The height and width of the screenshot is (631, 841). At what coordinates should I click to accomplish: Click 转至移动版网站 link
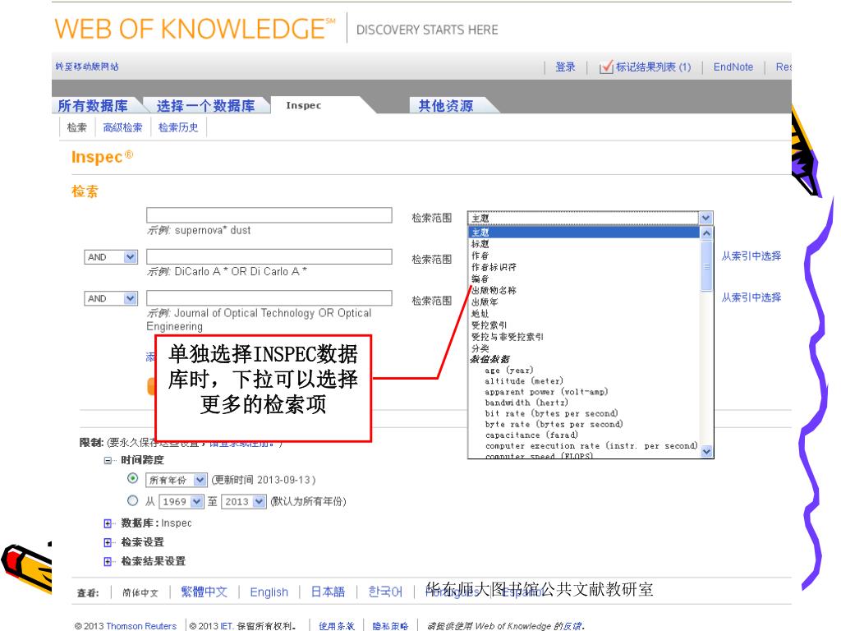[87, 67]
